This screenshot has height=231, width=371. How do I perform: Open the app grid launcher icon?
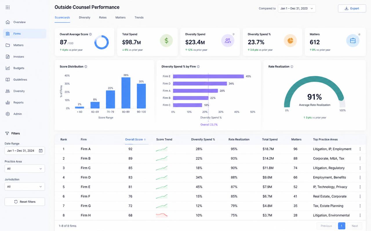pos(8,8)
